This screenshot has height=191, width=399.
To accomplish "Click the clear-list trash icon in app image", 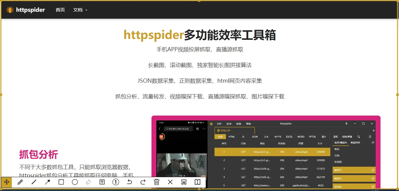I will point(370,137).
